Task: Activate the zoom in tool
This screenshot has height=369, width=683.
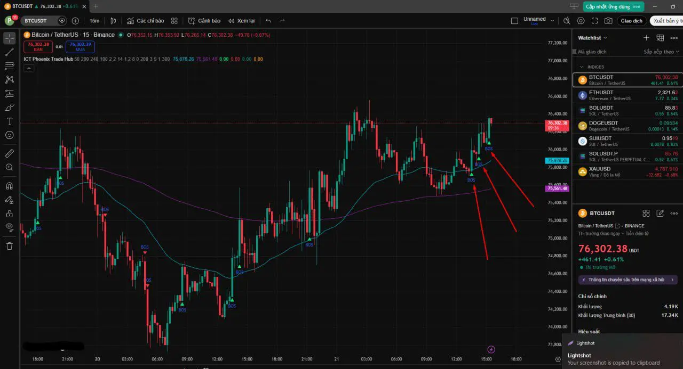Action: pos(9,167)
